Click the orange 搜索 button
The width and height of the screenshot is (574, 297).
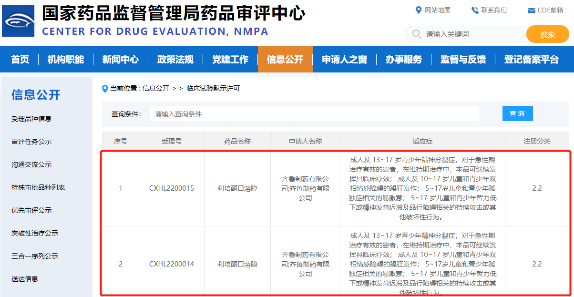tap(548, 34)
